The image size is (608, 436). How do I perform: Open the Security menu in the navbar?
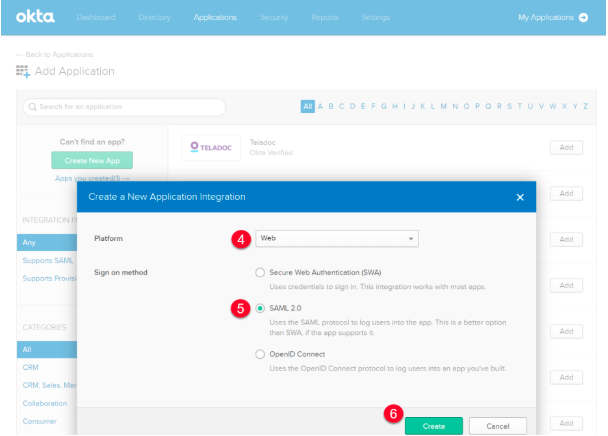pos(274,17)
